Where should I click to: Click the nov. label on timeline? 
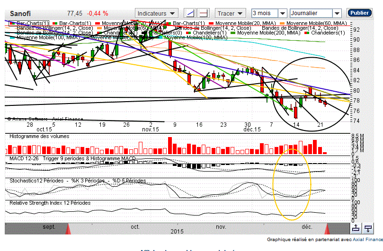221,227
